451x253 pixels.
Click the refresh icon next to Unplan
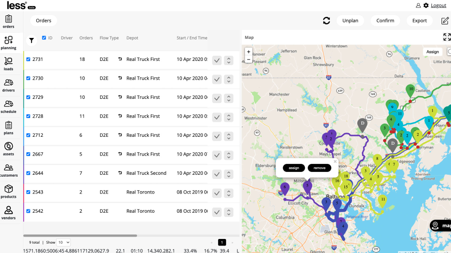pyautogui.click(x=326, y=21)
